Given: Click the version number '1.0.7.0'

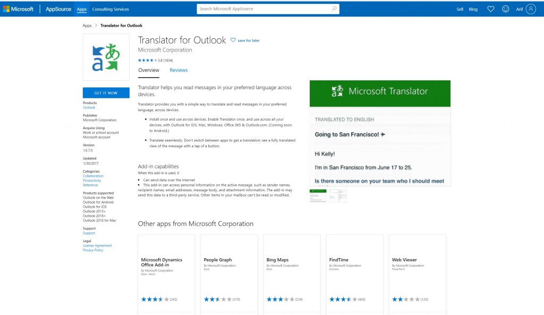Looking at the screenshot, I should click(88, 150).
